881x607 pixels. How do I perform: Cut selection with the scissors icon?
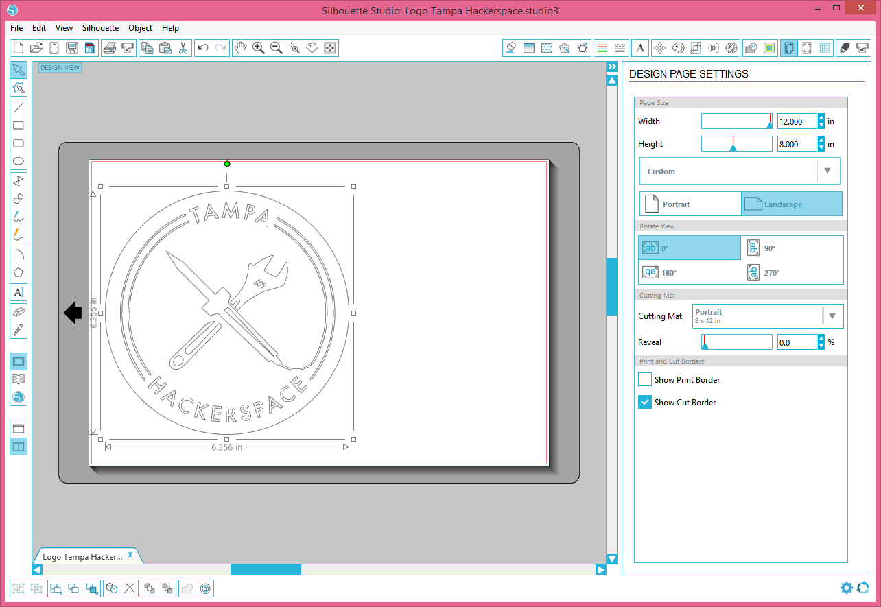[183, 48]
